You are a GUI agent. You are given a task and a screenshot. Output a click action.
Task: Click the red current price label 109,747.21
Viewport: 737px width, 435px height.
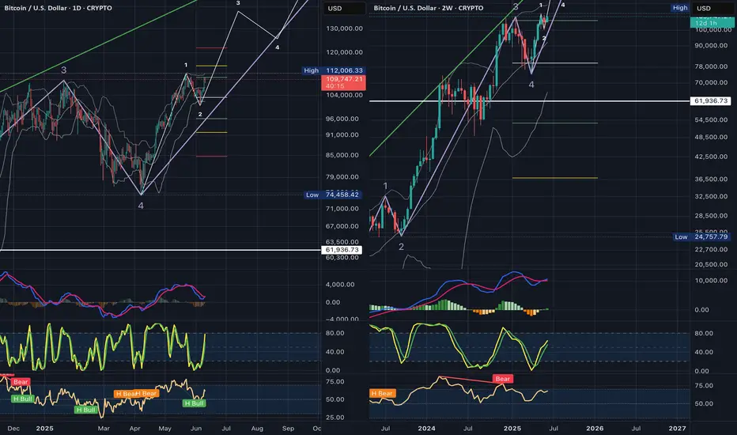343,82
